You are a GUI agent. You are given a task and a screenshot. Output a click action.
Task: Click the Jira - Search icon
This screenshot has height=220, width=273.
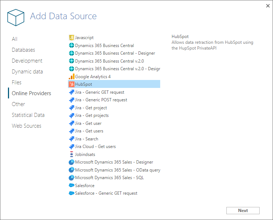(x=71, y=139)
